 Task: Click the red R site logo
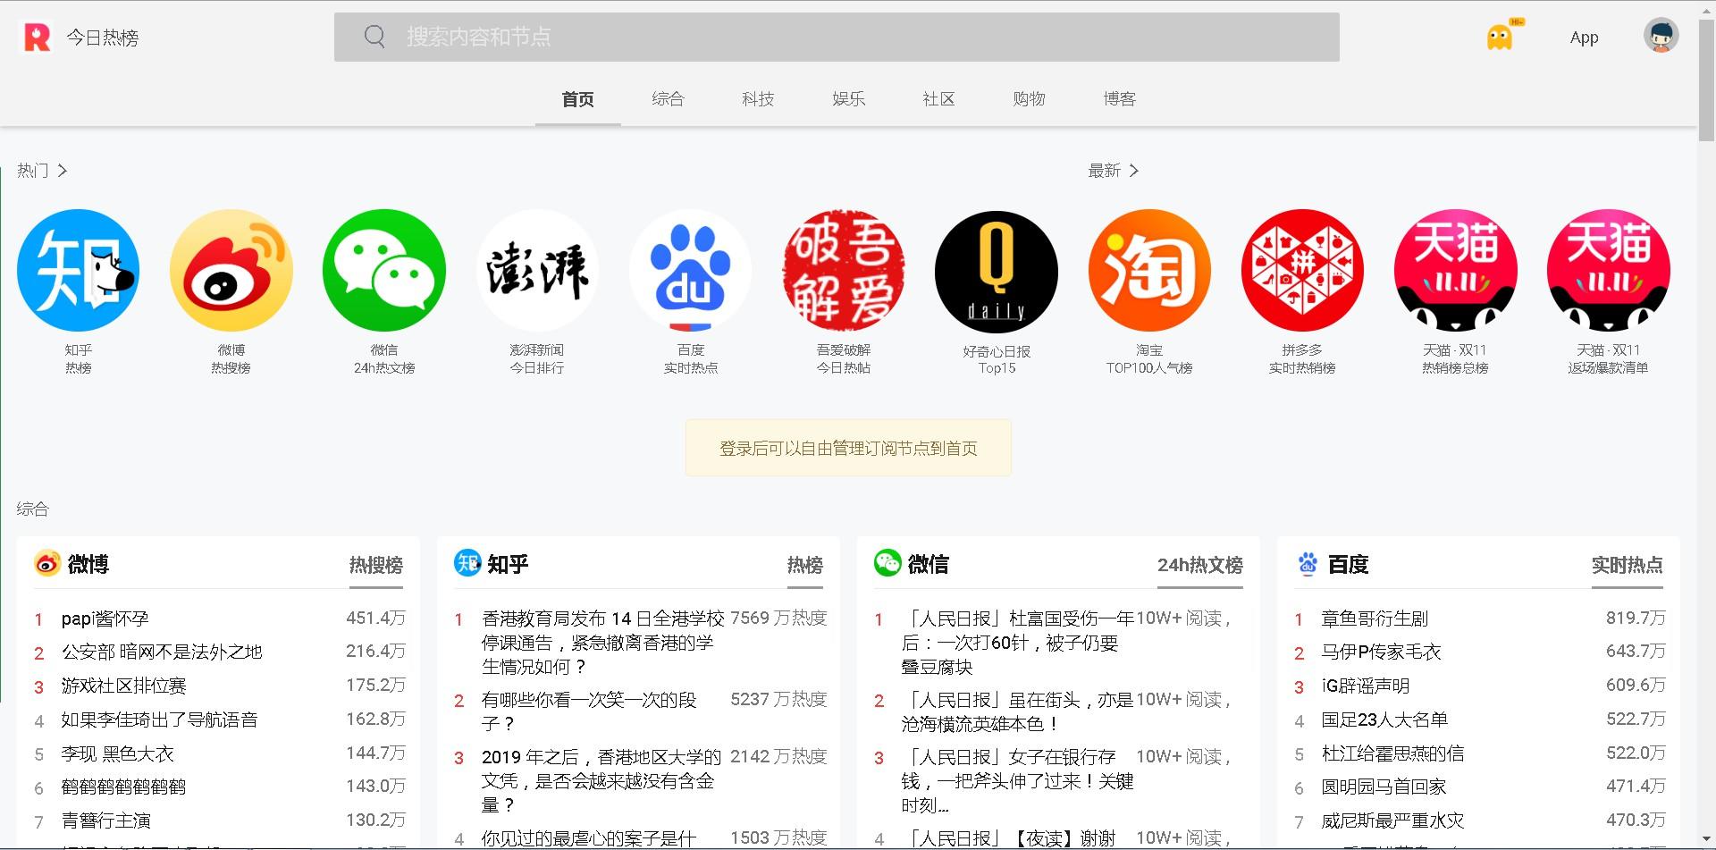[37, 38]
